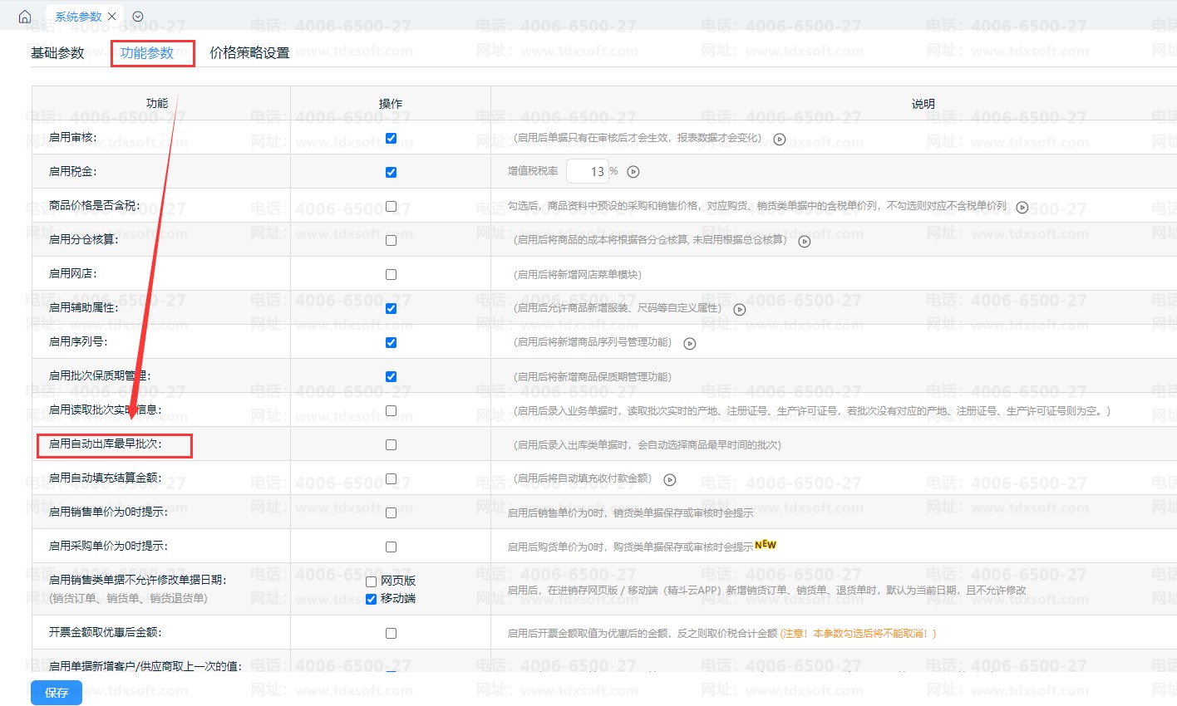Play the video help for 启用辅助属性

(740, 310)
